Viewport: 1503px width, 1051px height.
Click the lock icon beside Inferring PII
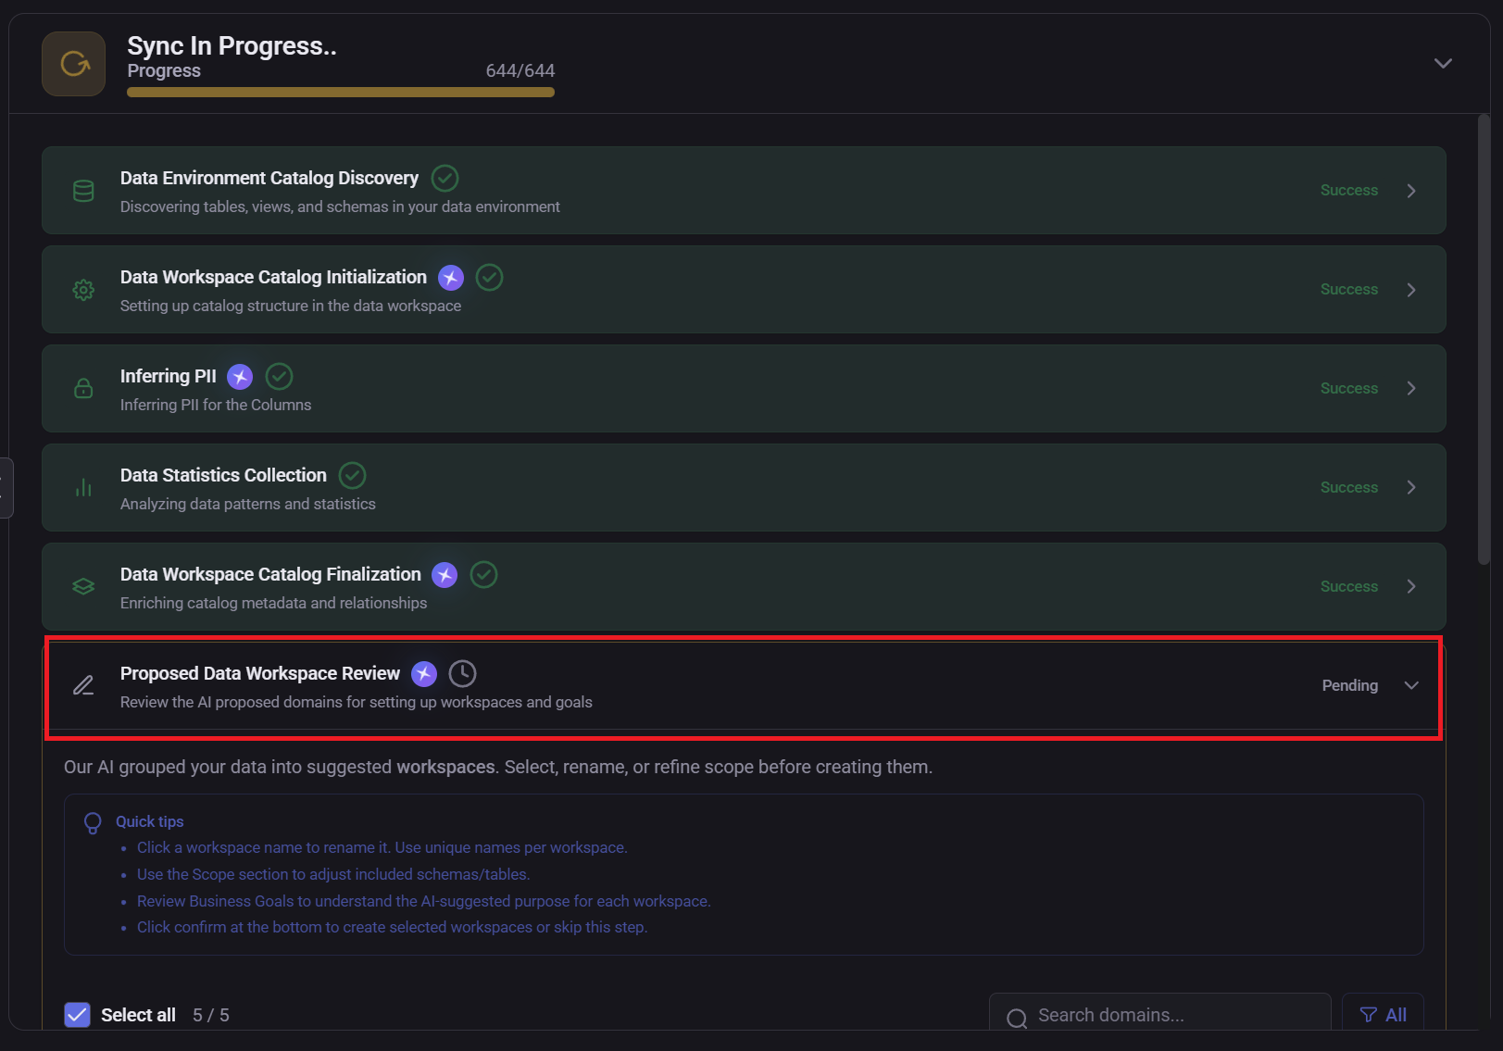tap(83, 388)
